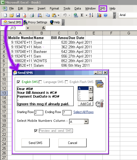Enable English Flash SMS checkbox
This screenshot has width=137, height=160.
pos(67,82)
